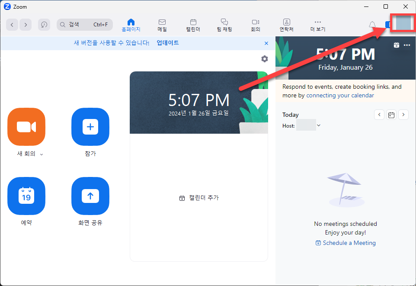Open notifications with the bell icon

372,25
